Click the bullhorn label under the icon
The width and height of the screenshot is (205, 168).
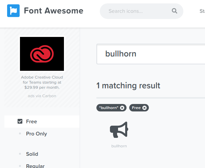point(119,146)
